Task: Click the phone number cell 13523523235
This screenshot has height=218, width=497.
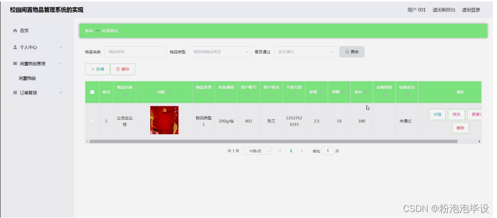Action: (x=294, y=121)
